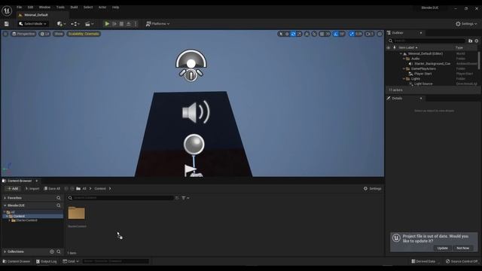This screenshot has width=482, height=271.
Task: Click the Unreal Engine logo icon
Action: pyautogui.click(x=7, y=11)
